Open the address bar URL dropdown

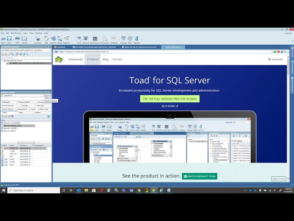tap(272, 52)
